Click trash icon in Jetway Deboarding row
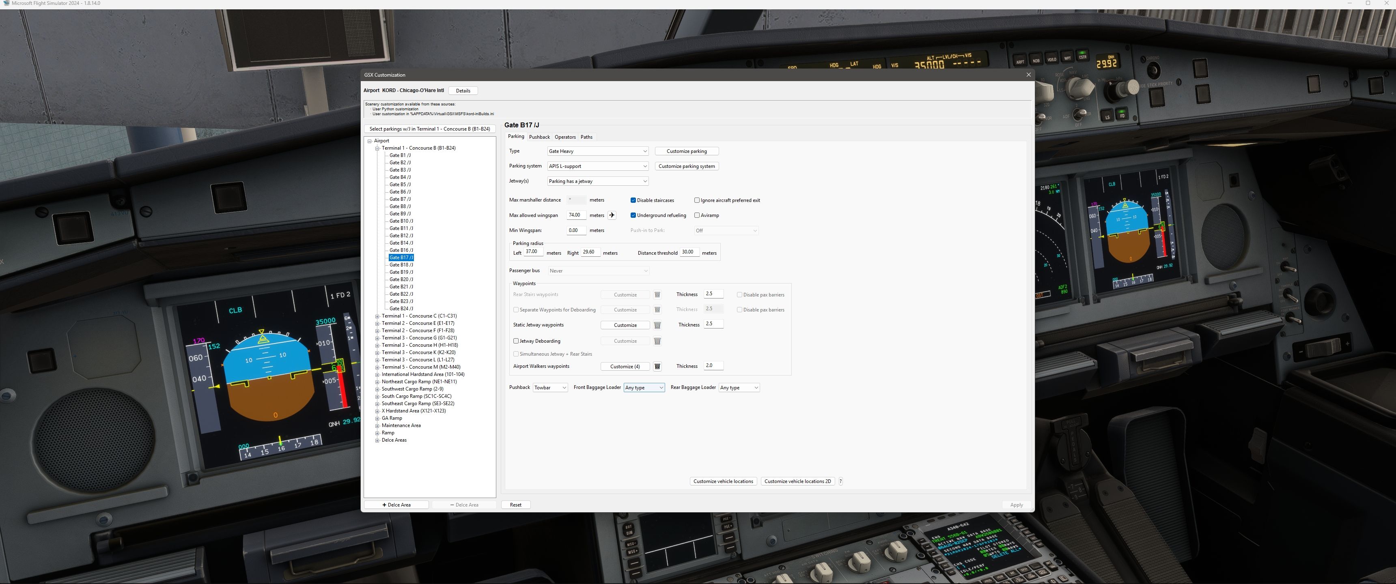 (657, 341)
